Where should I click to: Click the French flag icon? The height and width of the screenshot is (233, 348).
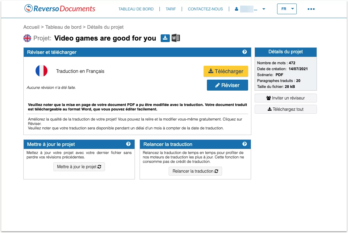pyautogui.click(x=41, y=71)
